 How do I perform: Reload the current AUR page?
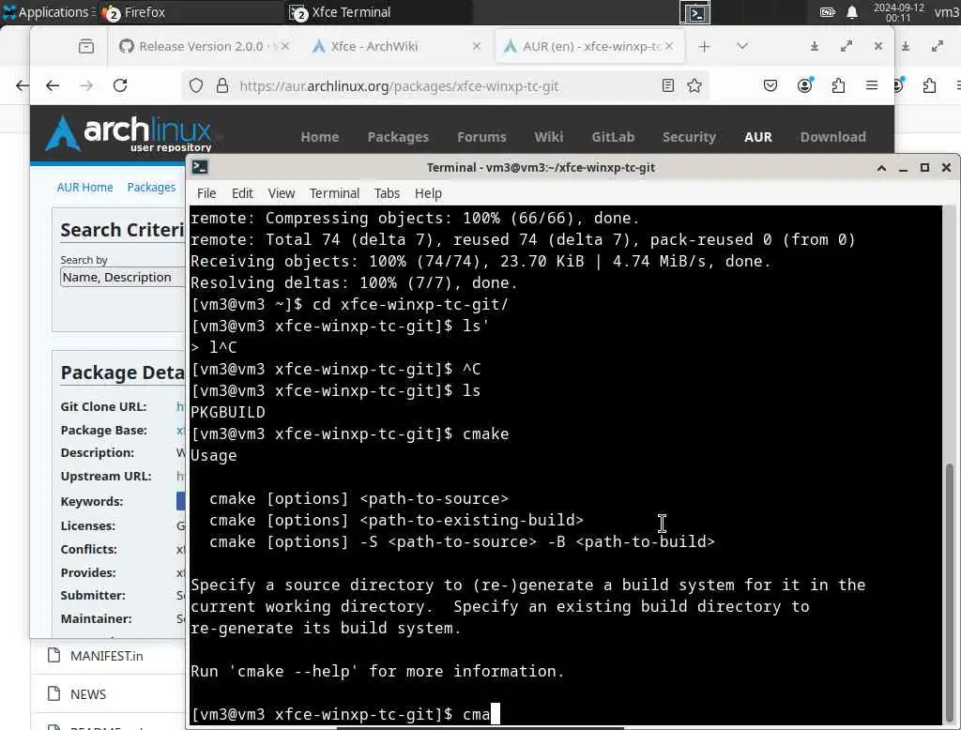click(120, 85)
